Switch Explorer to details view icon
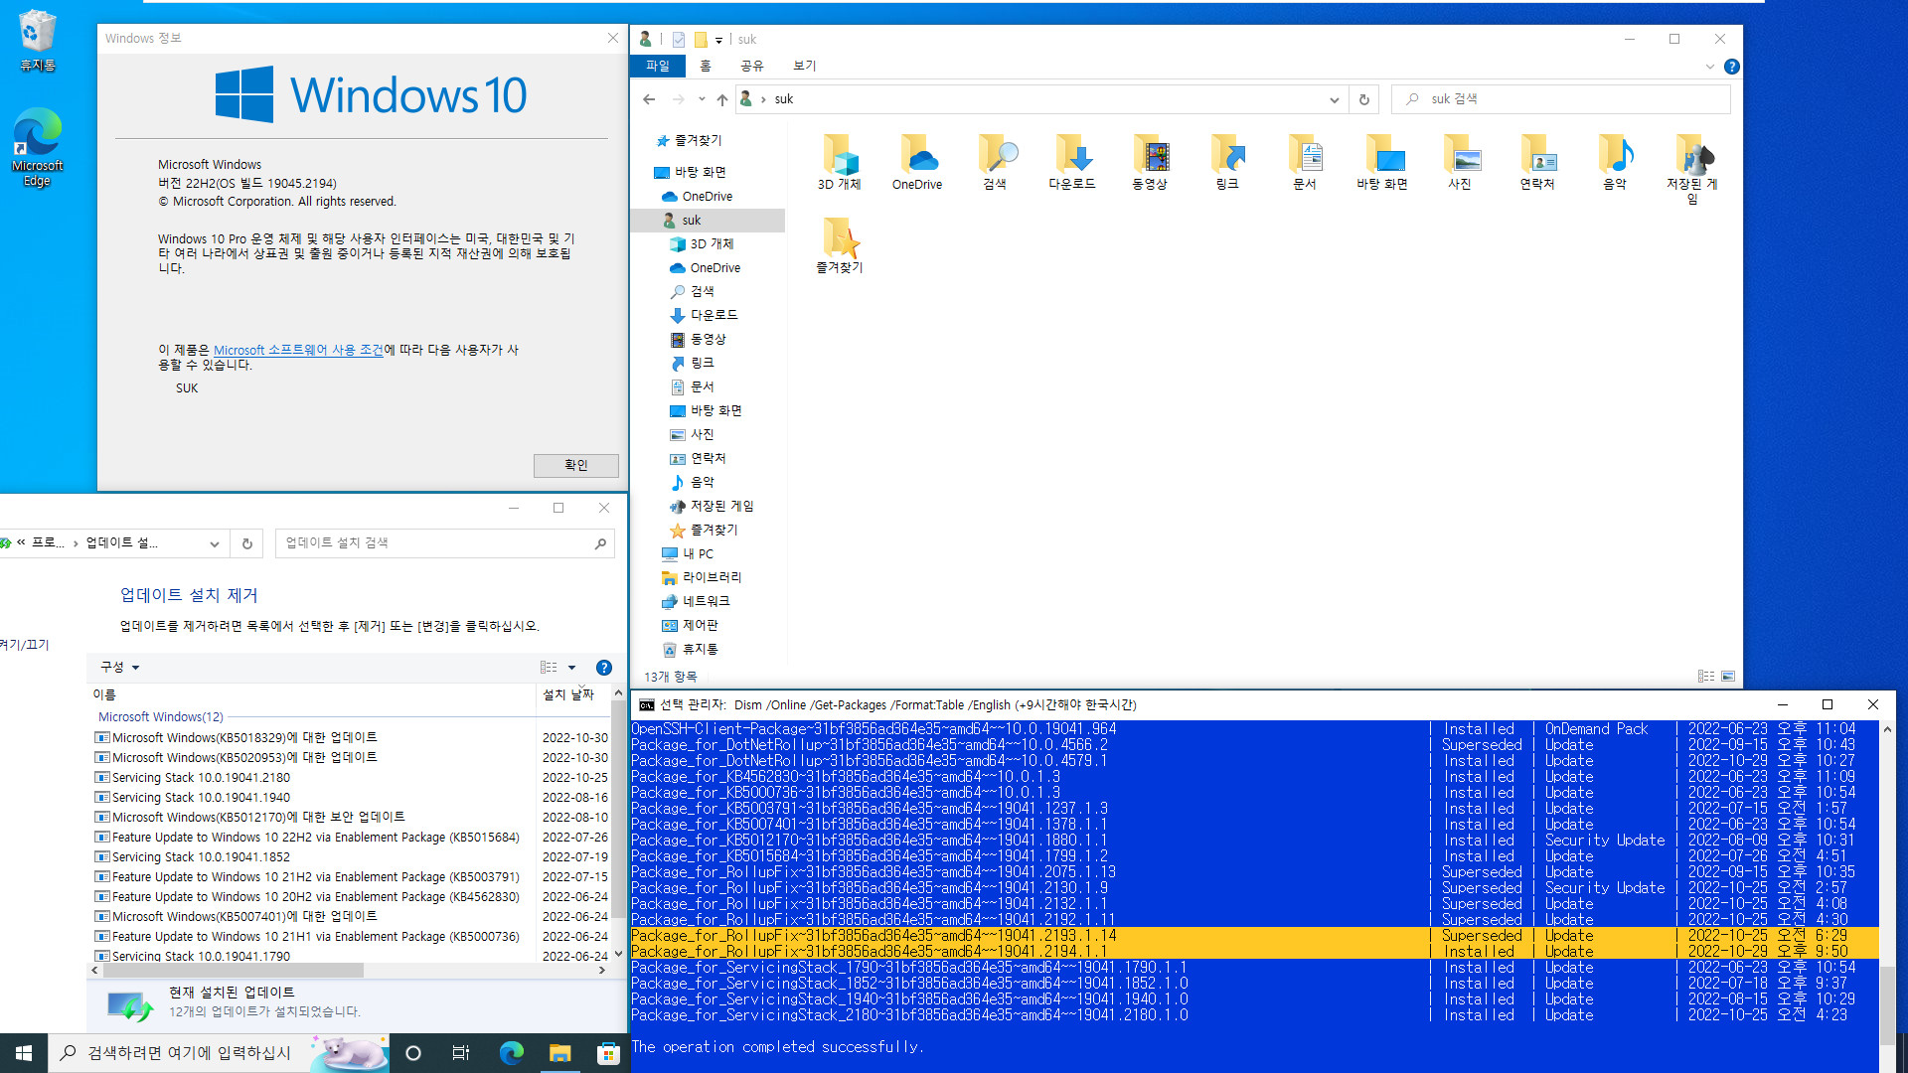Viewport: 1908px width, 1073px height. [1706, 677]
